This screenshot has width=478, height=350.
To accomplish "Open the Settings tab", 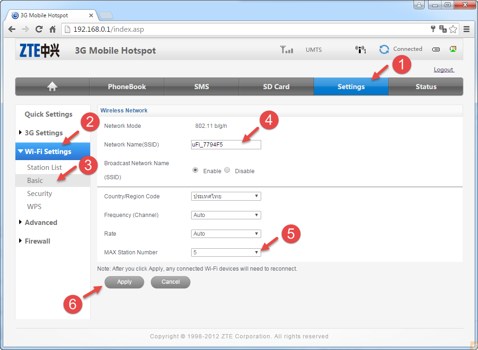I will pyautogui.click(x=351, y=87).
